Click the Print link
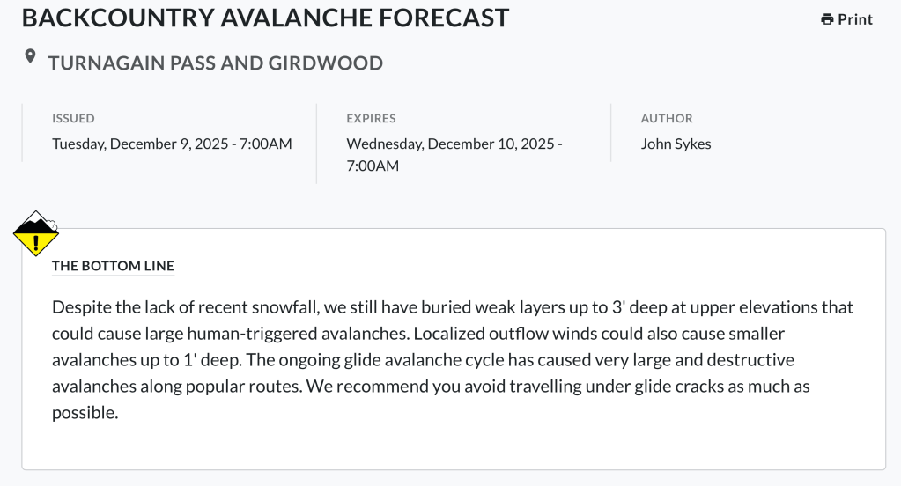 [847, 19]
